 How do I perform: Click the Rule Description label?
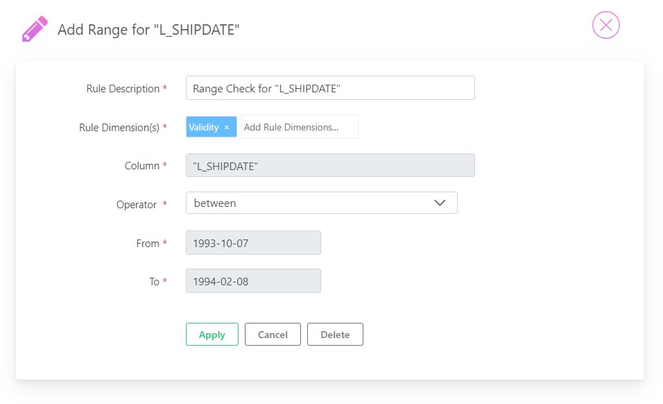123,89
